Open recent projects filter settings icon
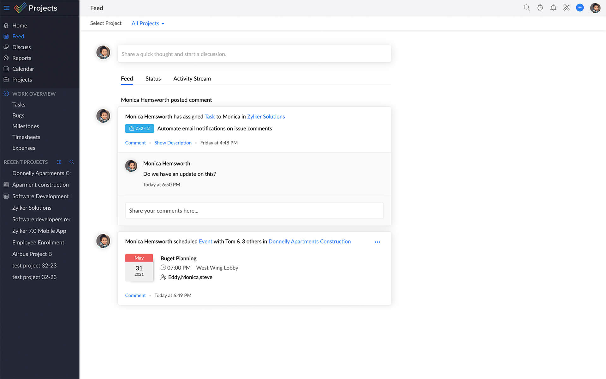The image size is (606, 379). point(59,162)
